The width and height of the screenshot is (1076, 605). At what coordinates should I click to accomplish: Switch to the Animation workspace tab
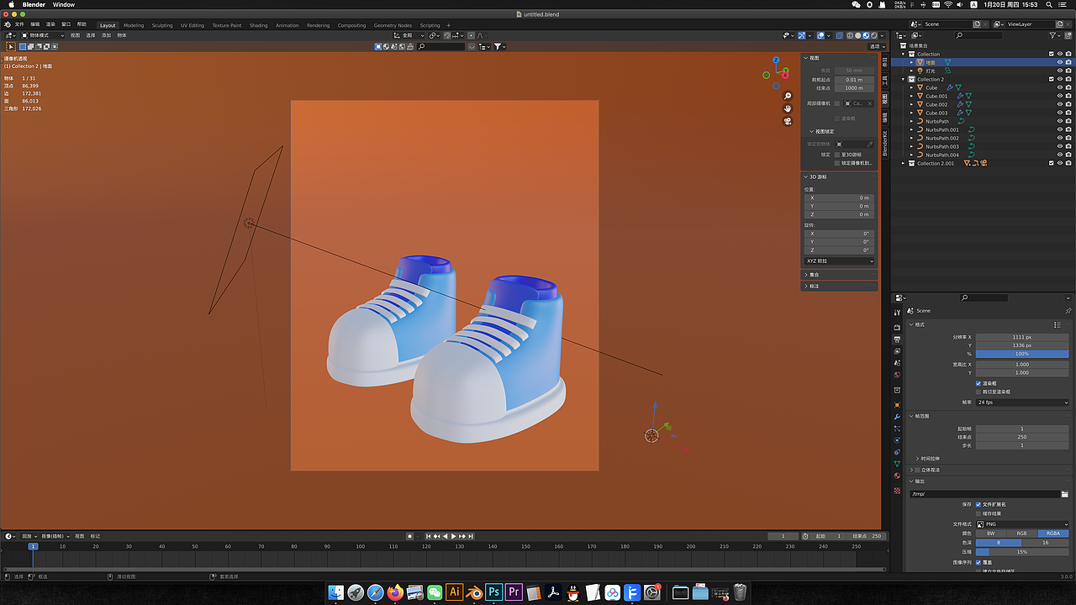287,24
